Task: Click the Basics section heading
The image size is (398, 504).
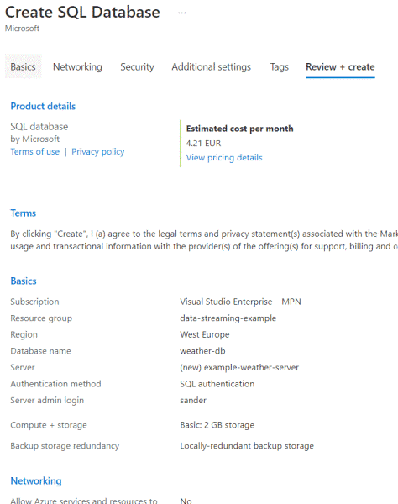Action: pos(24,281)
